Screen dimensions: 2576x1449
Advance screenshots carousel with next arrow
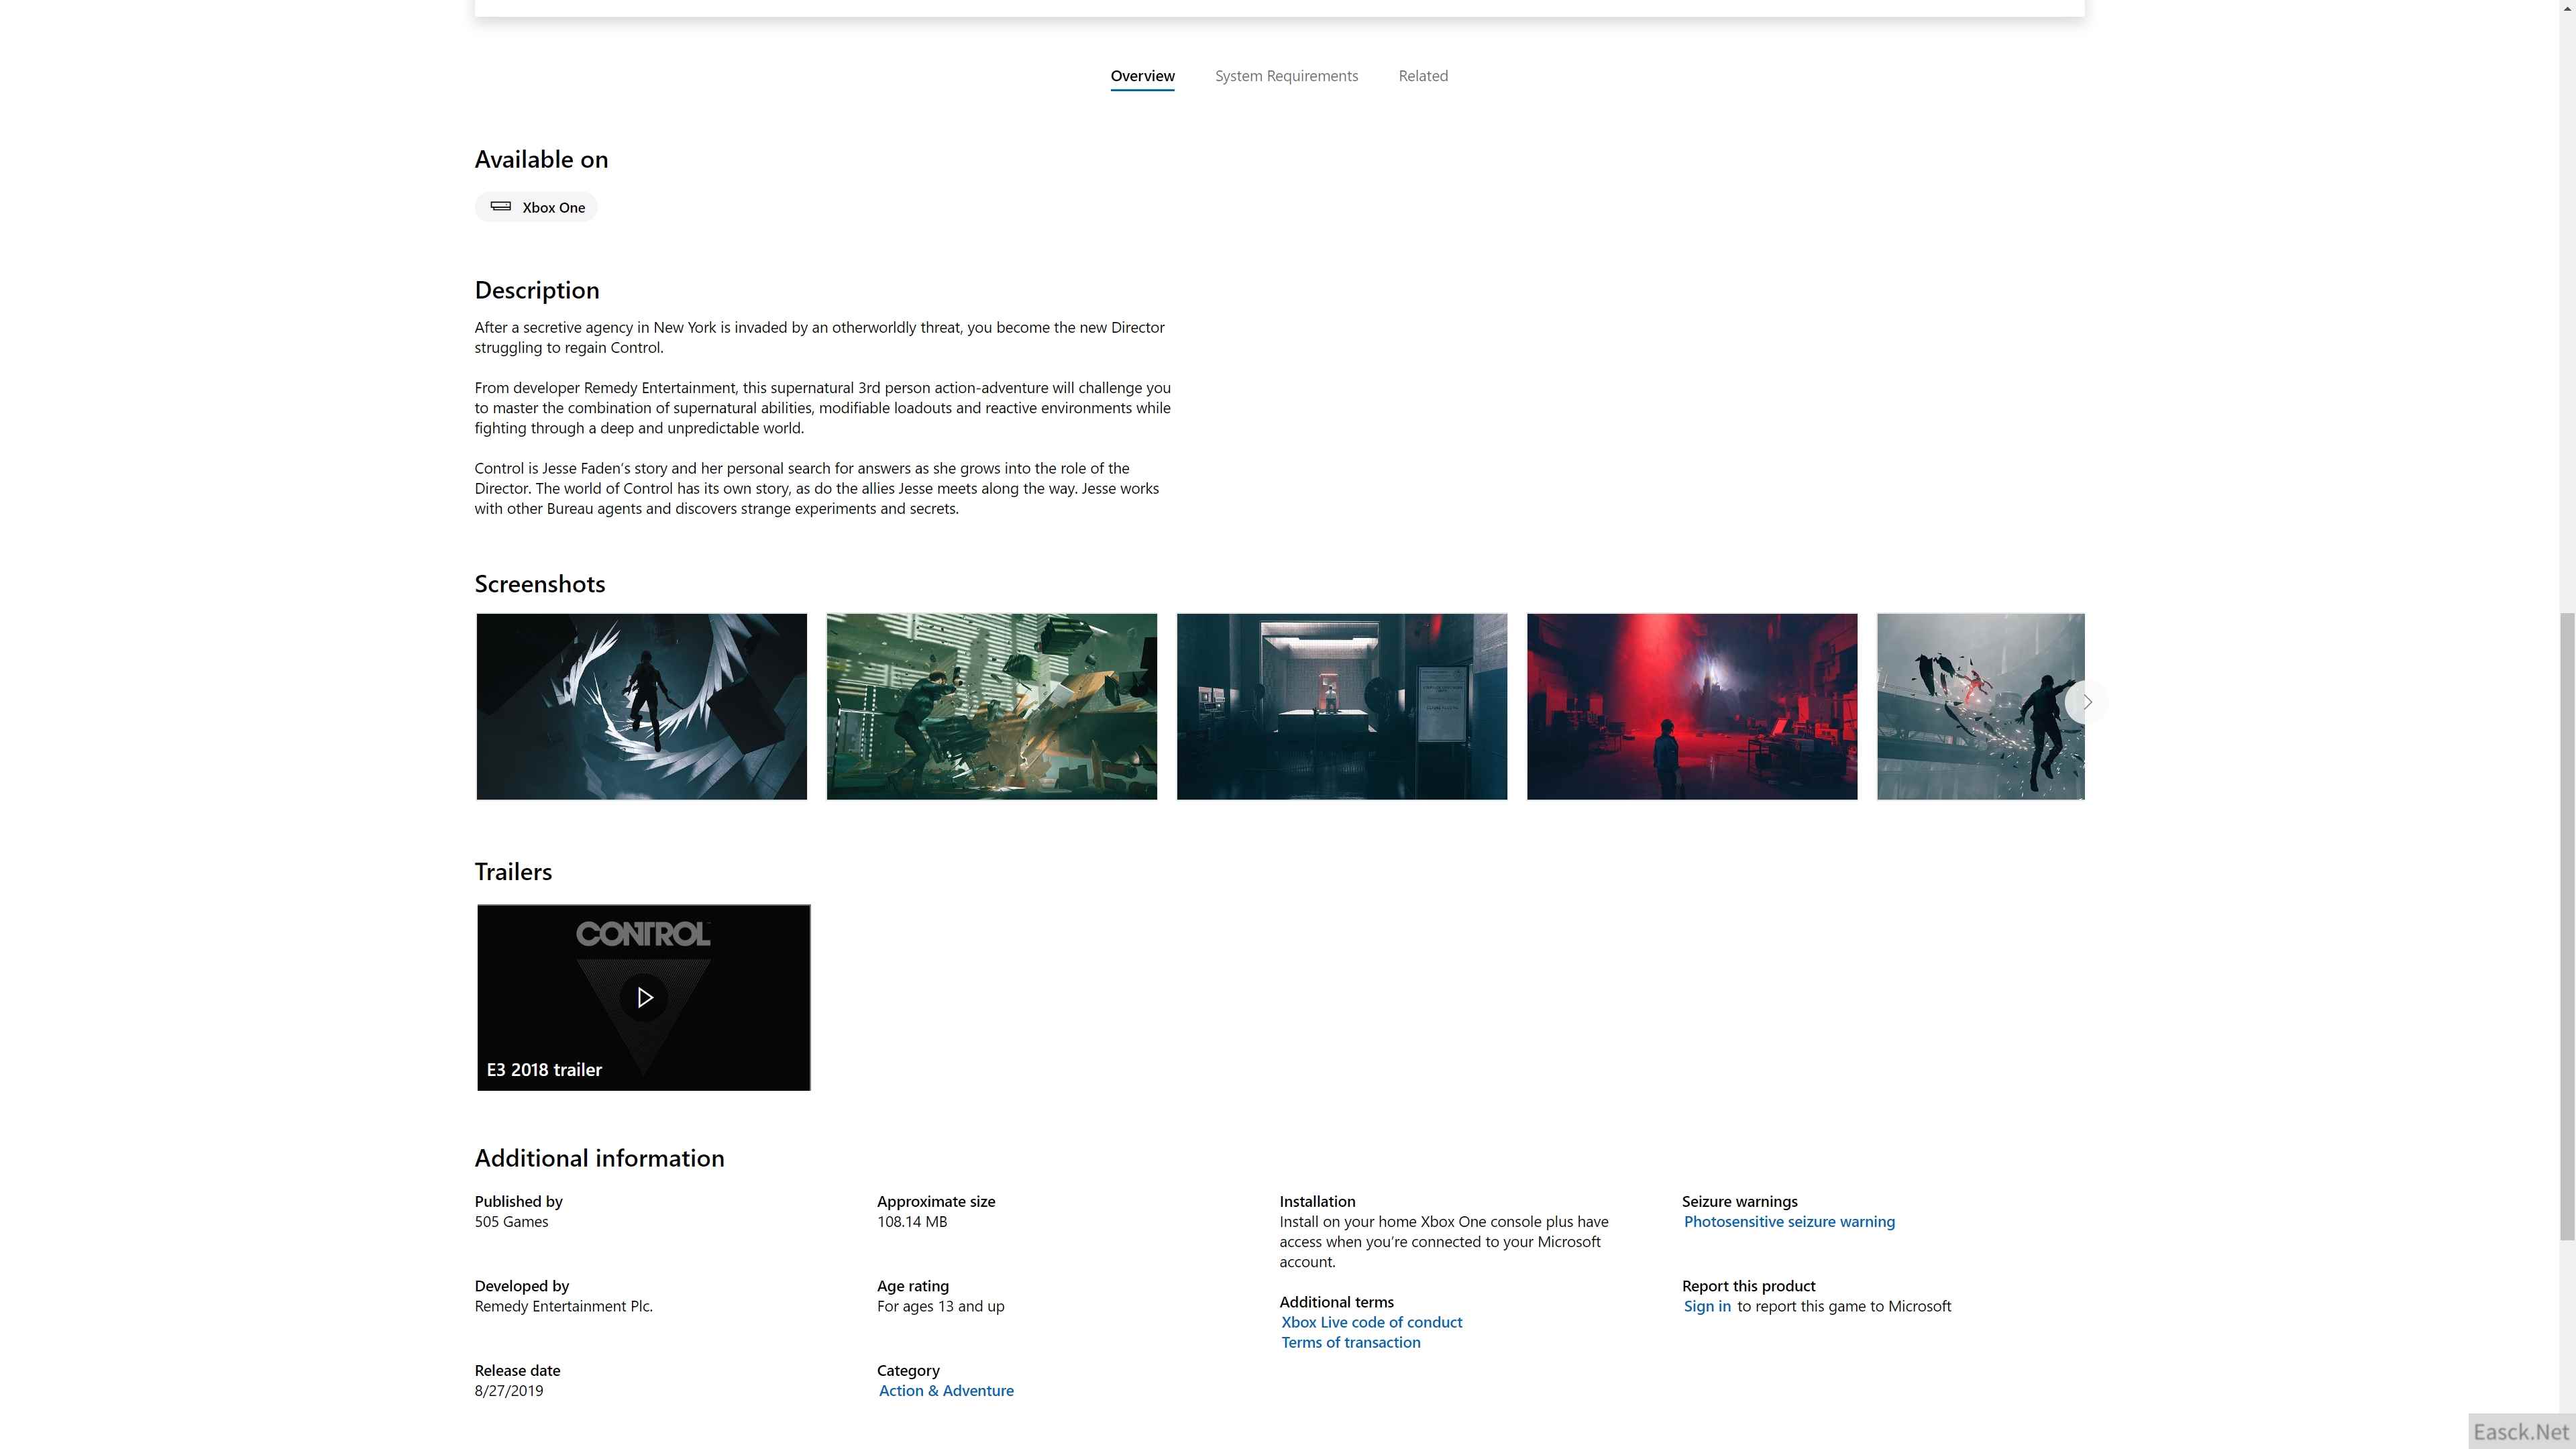(2087, 702)
